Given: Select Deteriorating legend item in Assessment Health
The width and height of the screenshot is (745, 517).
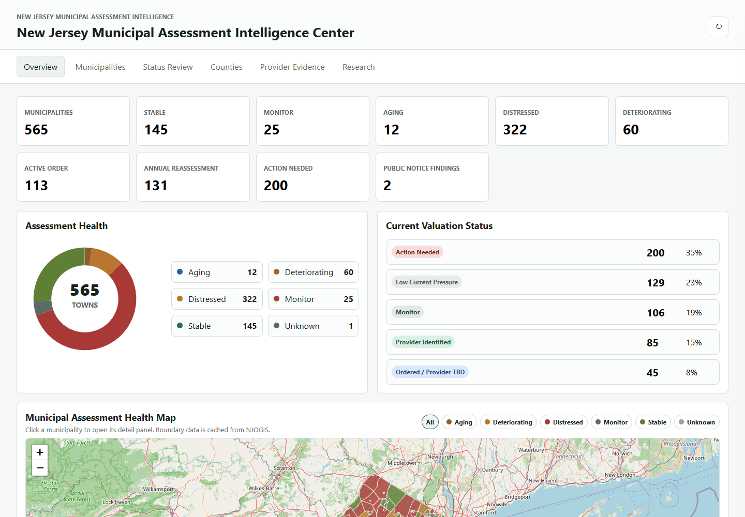Looking at the screenshot, I should click(x=314, y=272).
